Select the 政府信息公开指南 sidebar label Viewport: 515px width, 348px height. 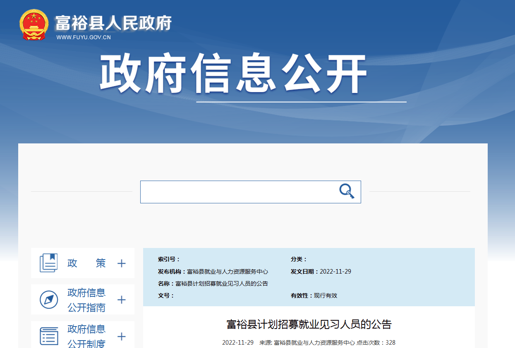coord(86,300)
